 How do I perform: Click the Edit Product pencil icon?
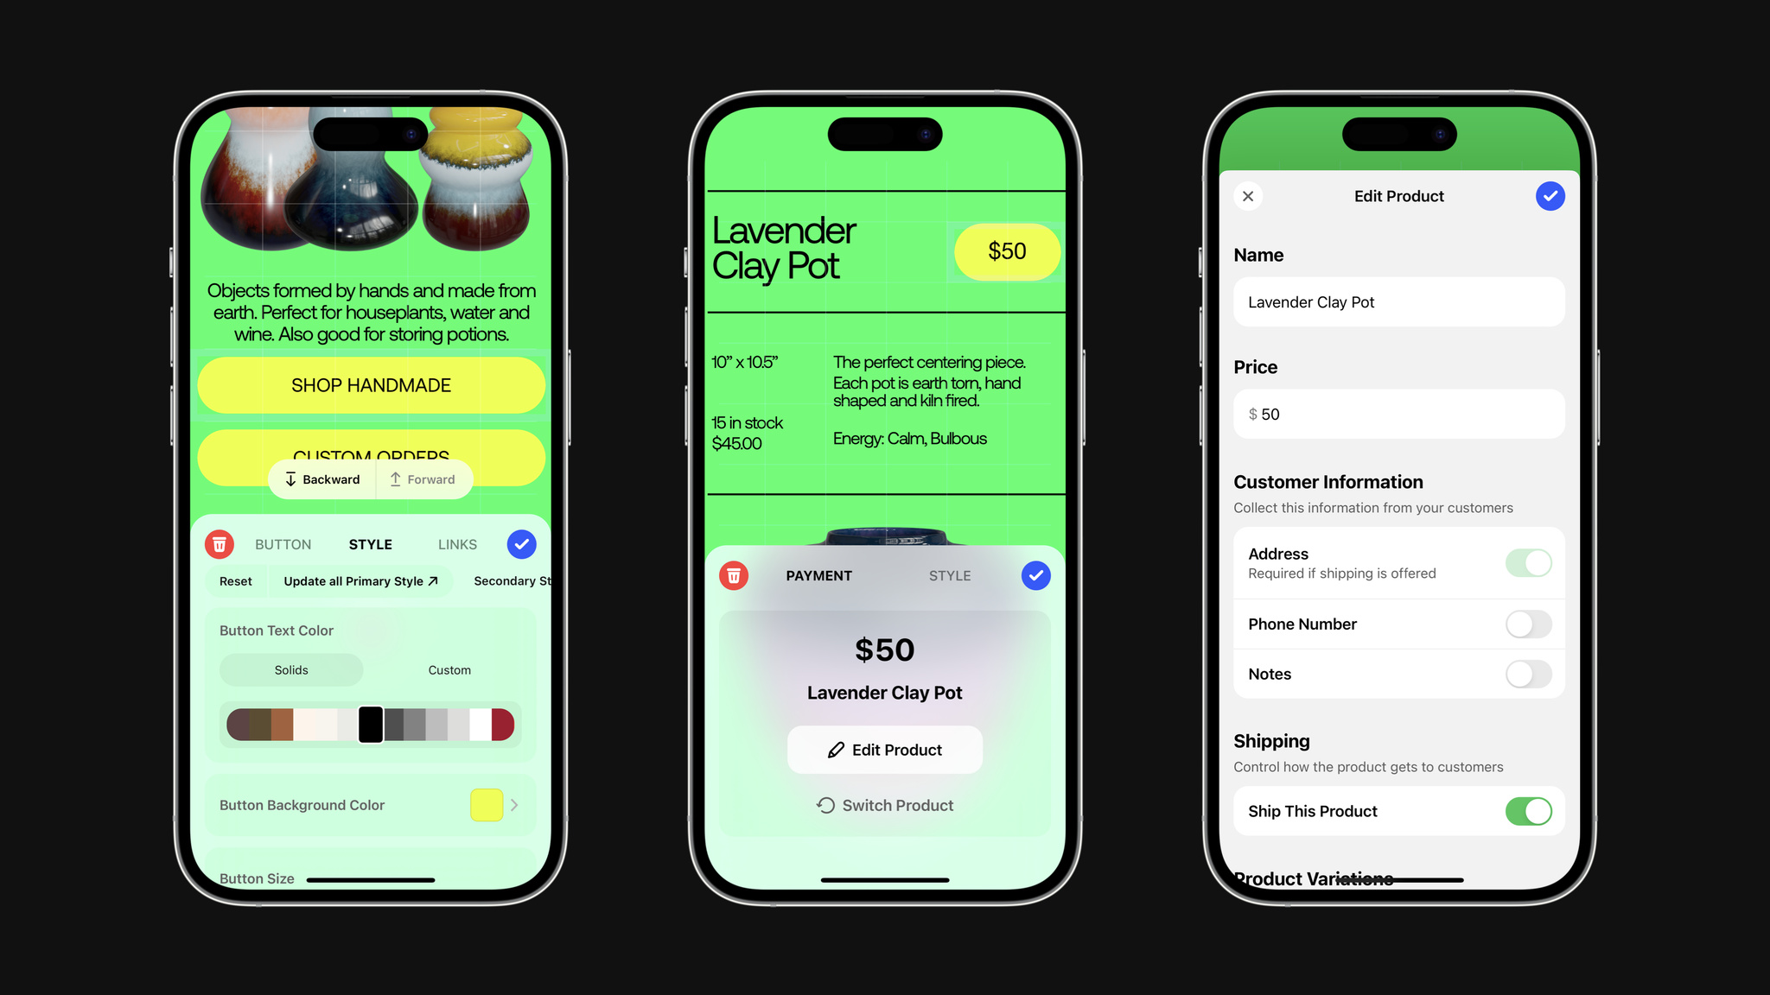pyautogui.click(x=834, y=748)
